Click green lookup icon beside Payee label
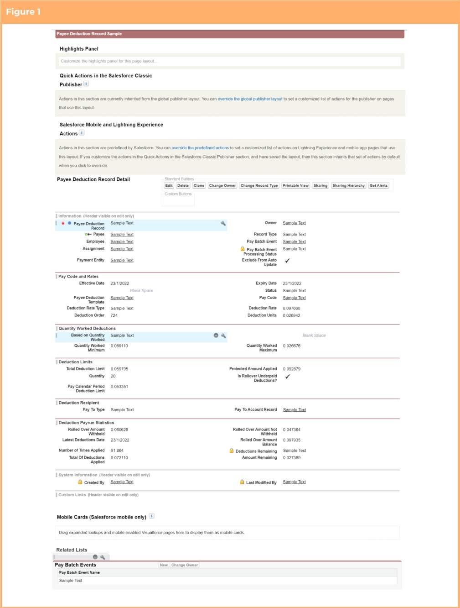The width and height of the screenshot is (460, 608). pos(88,235)
